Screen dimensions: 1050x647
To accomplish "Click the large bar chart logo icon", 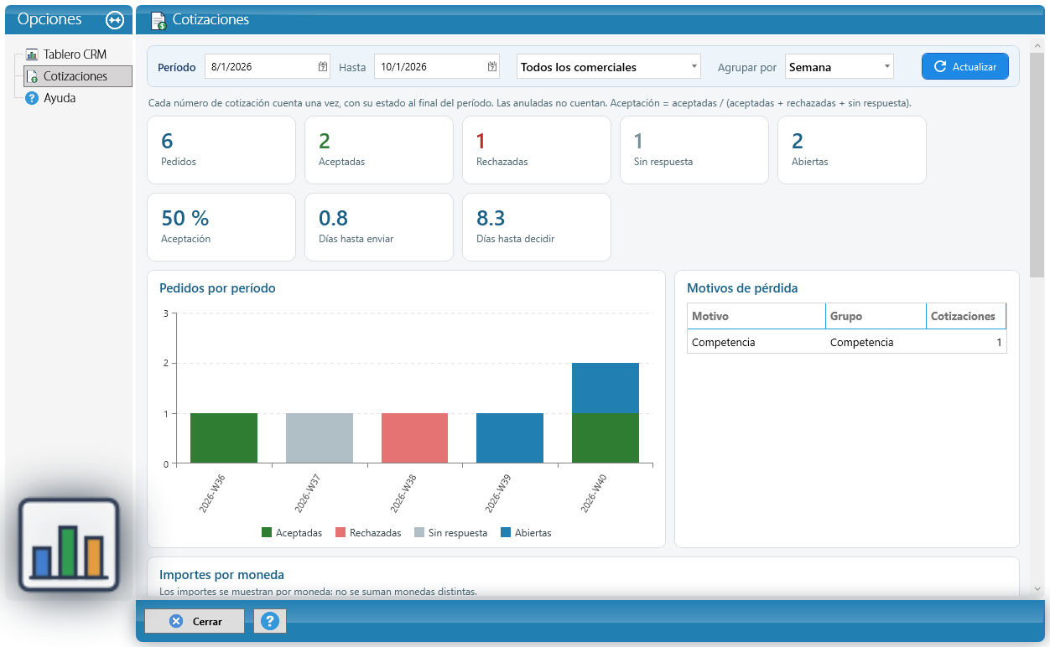I will 70,545.
